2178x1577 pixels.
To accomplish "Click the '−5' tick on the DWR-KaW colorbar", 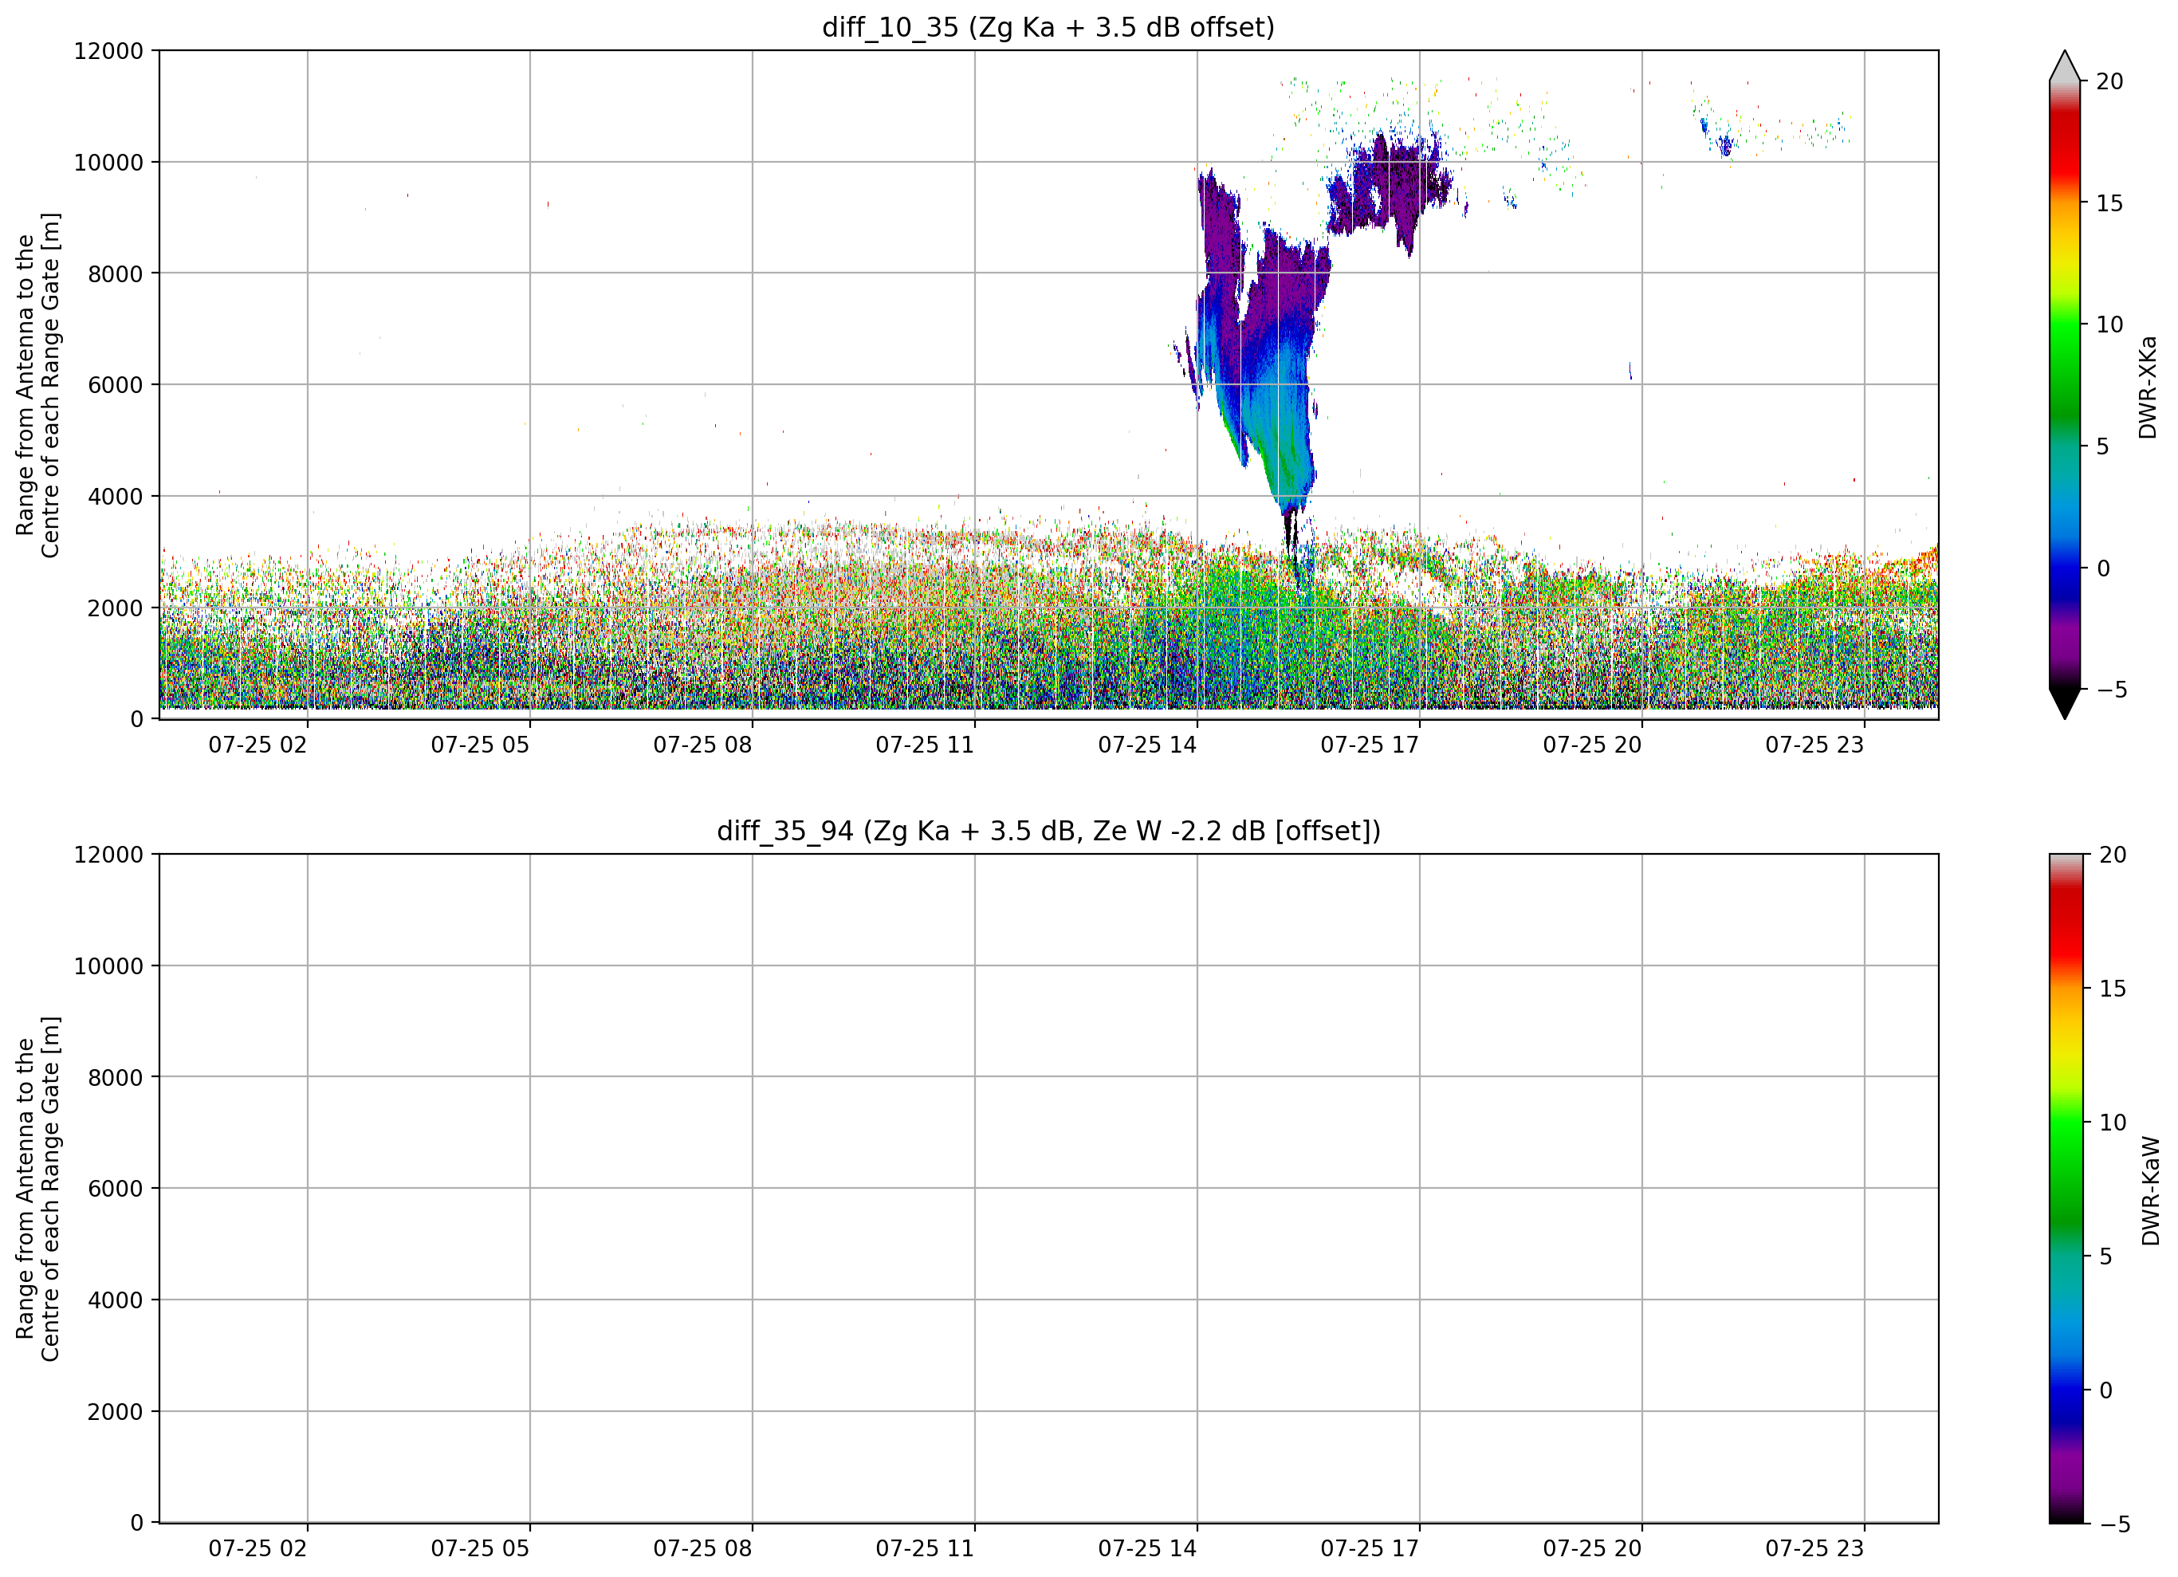I will click(2114, 1524).
